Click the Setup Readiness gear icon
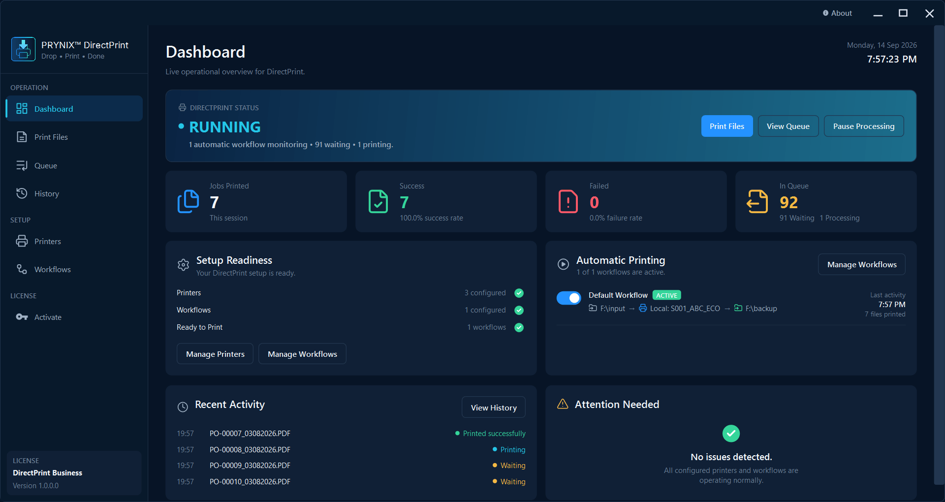This screenshot has width=945, height=502. tap(183, 265)
